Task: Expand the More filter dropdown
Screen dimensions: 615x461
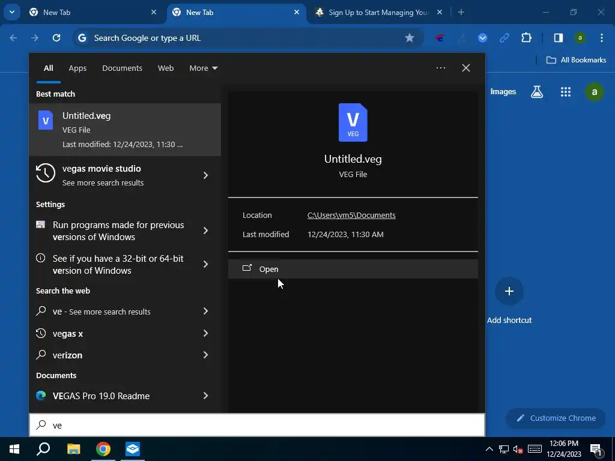Action: coord(203,68)
